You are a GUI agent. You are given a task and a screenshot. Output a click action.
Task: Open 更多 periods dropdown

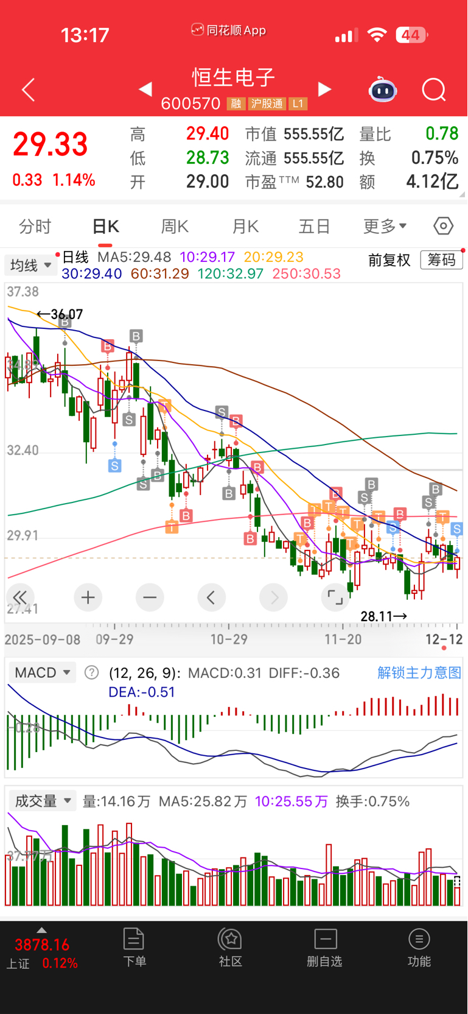point(385,227)
